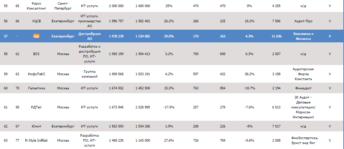Screen dimensions: 344x149
Task: Select the РДТеХ company name
Action: pyautogui.click(x=36, y=107)
